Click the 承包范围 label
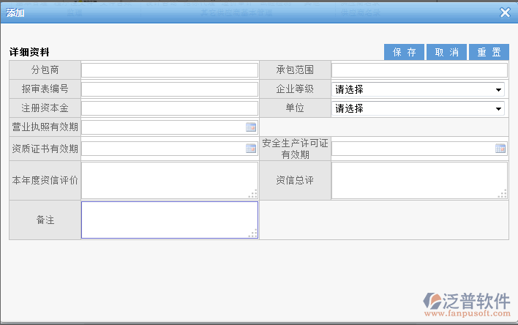This screenshot has height=325, width=518. click(295, 70)
